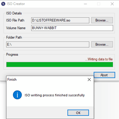Click the Folder Path field showing E:\

(48, 44)
